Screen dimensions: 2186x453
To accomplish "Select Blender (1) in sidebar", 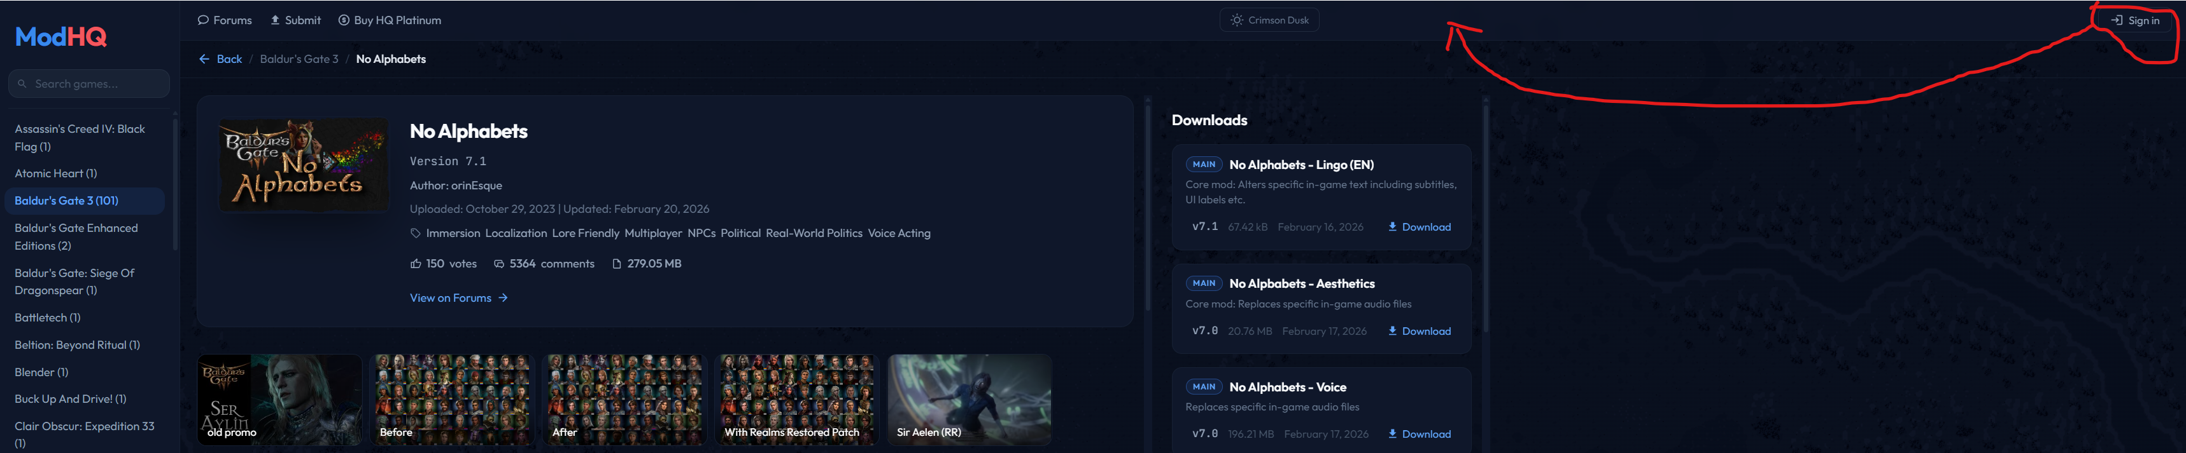I will [41, 372].
